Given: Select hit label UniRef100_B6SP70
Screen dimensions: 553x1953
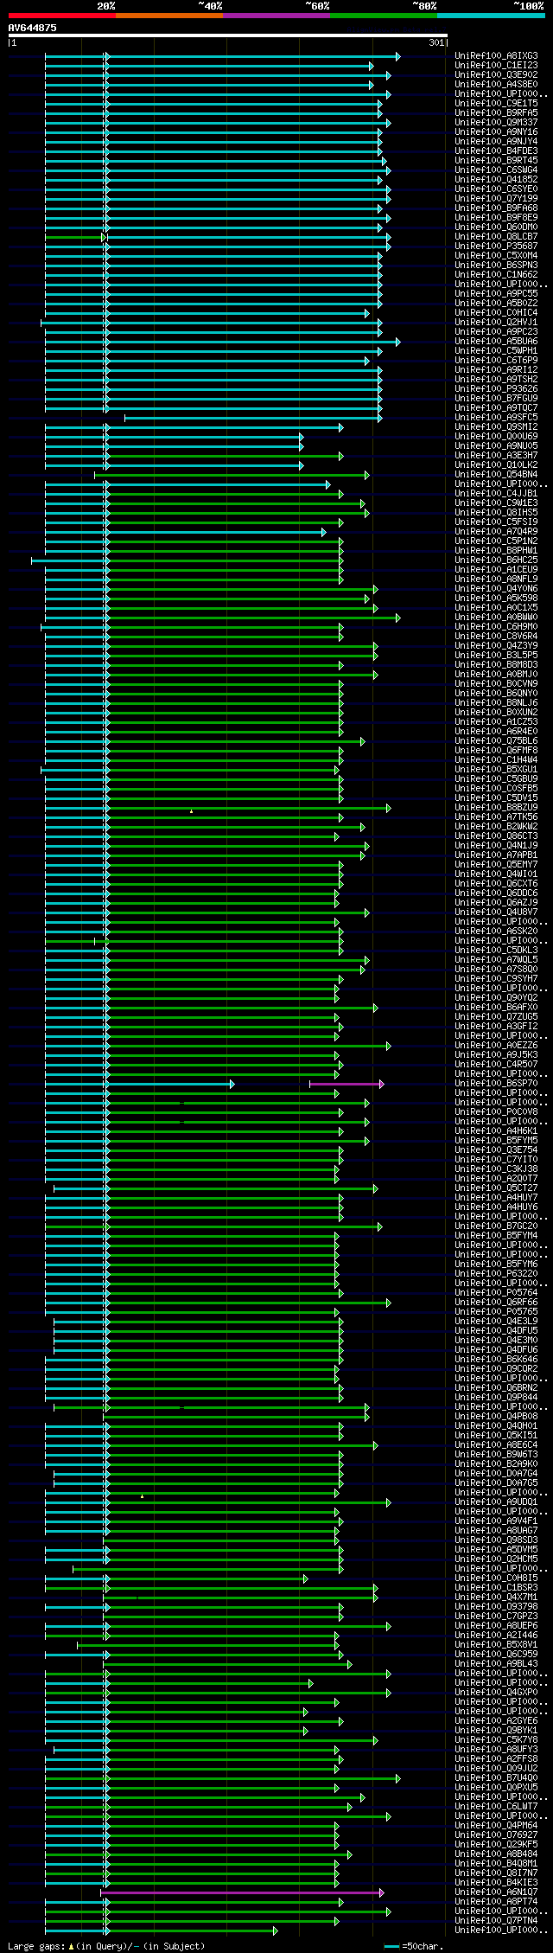Looking at the screenshot, I should click(496, 1084).
